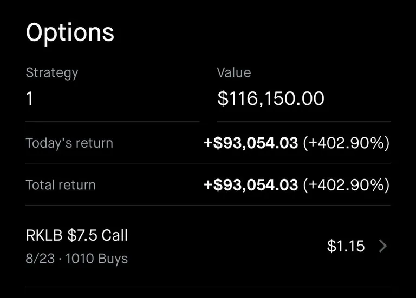This screenshot has width=416, height=298.
Task: Tap the 8/23 expiration date
Action: 40,259
